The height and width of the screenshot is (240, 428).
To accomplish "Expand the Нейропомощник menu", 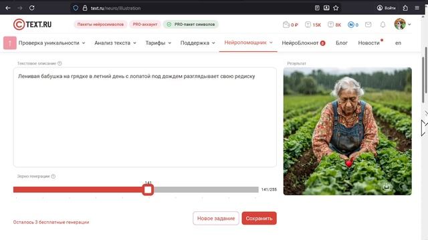I will point(248,43).
